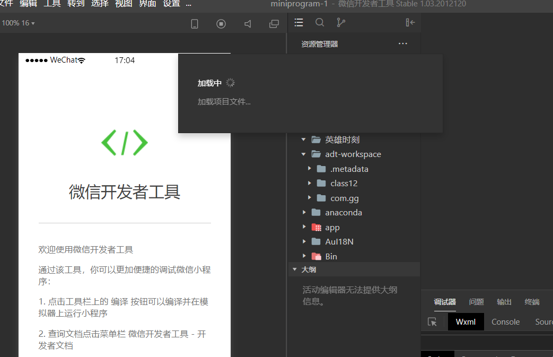Expand the app folder arrow
The image size is (553, 357).
click(x=304, y=227)
